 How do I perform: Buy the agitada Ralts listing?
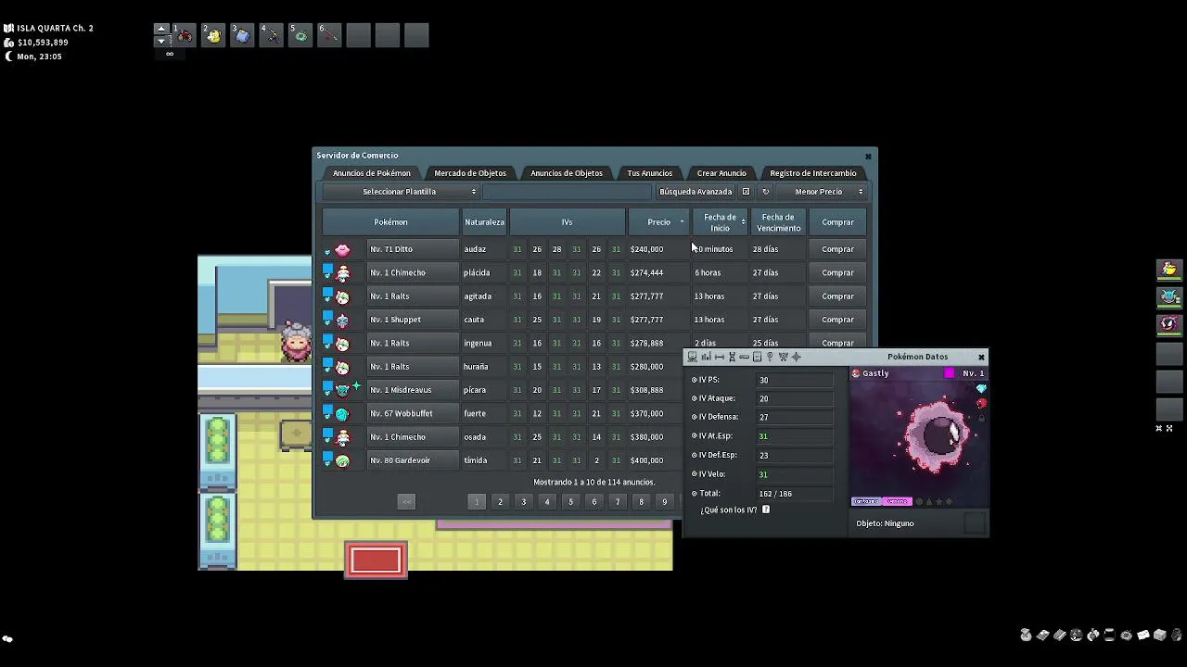coord(837,296)
